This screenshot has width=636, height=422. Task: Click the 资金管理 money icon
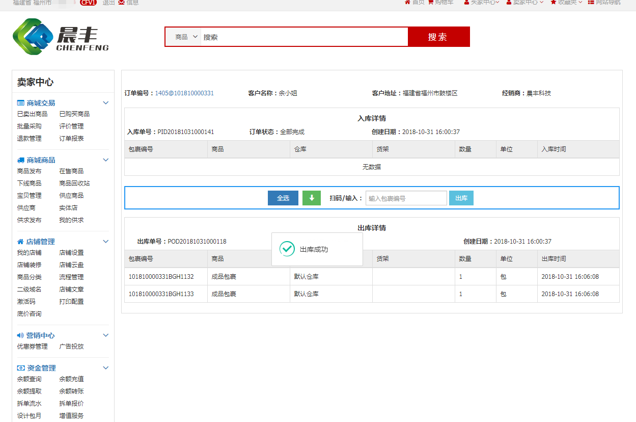(x=20, y=368)
